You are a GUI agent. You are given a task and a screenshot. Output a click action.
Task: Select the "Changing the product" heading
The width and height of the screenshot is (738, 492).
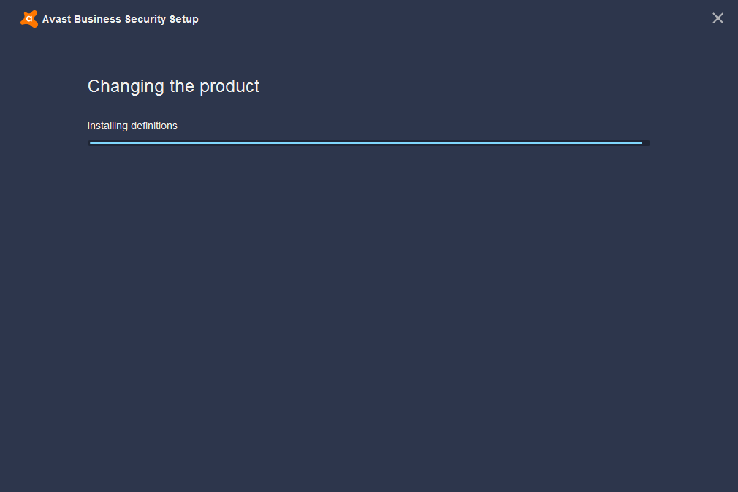click(173, 87)
